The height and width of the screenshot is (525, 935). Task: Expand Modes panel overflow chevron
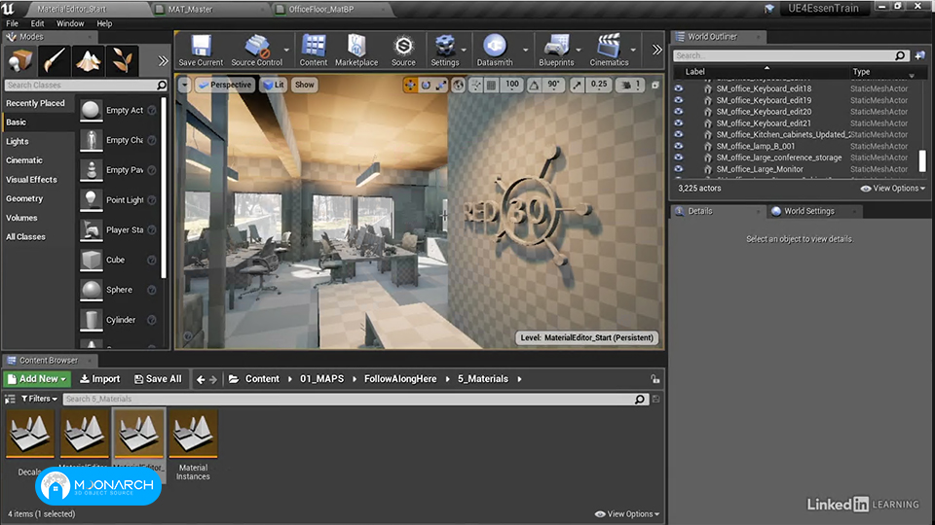click(x=163, y=60)
